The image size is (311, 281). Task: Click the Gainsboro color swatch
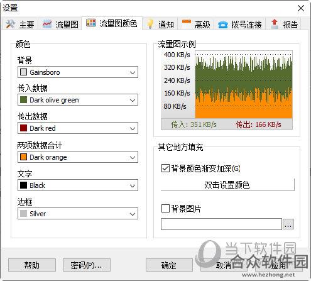[23, 72]
